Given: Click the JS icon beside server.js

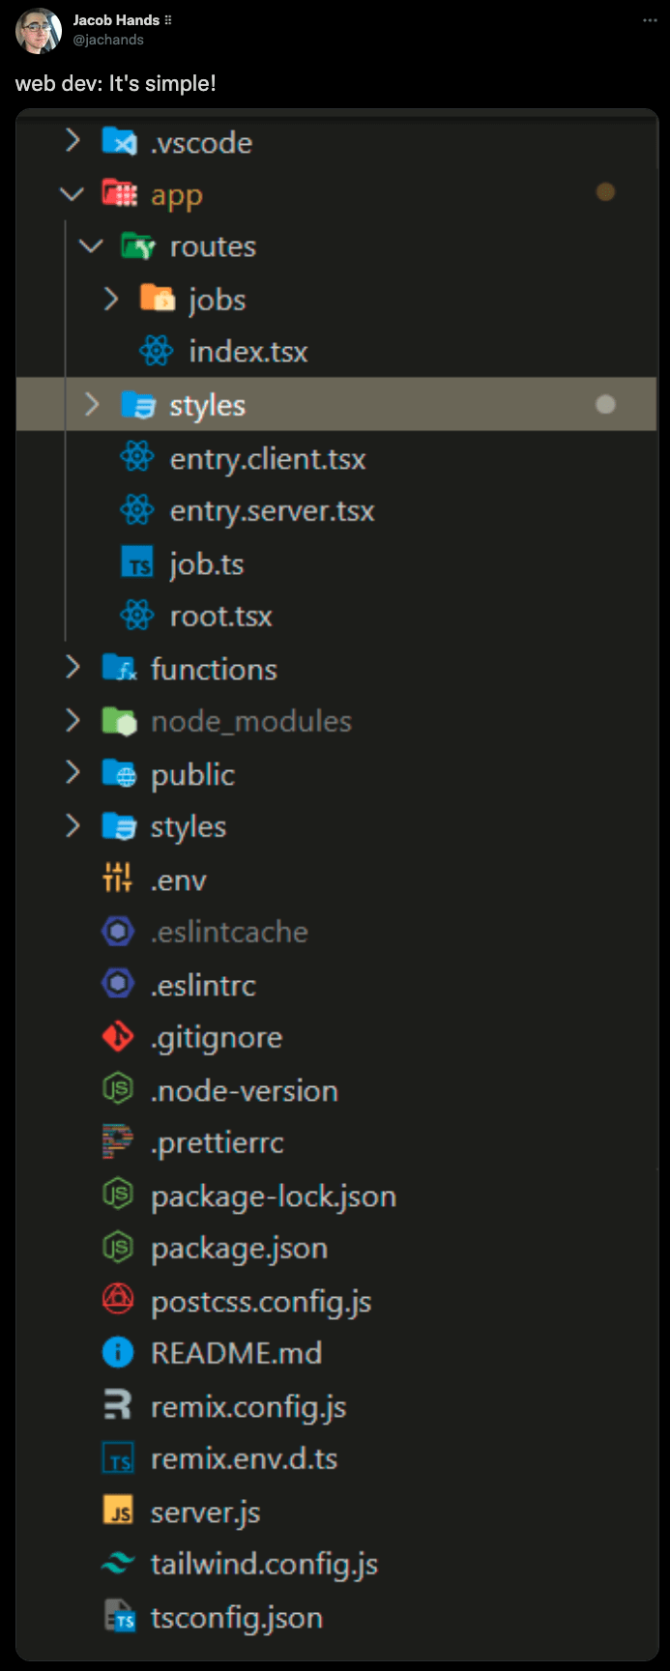Looking at the screenshot, I should (x=118, y=1511).
